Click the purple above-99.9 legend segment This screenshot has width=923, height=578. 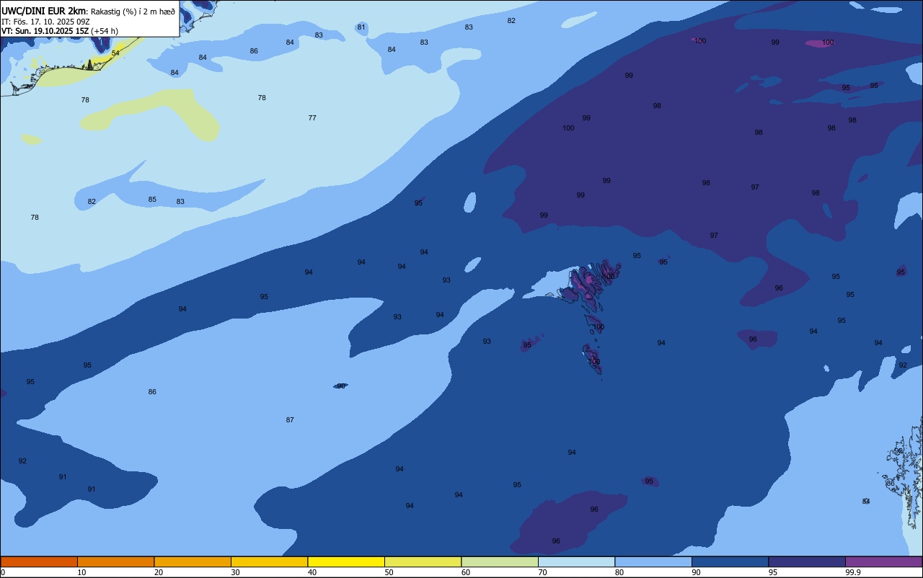click(x=883, y=561)
